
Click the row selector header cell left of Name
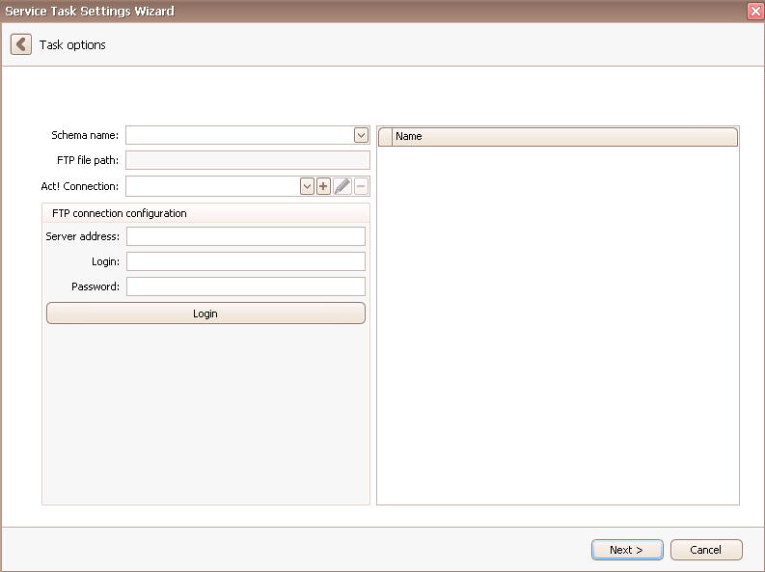386,137
